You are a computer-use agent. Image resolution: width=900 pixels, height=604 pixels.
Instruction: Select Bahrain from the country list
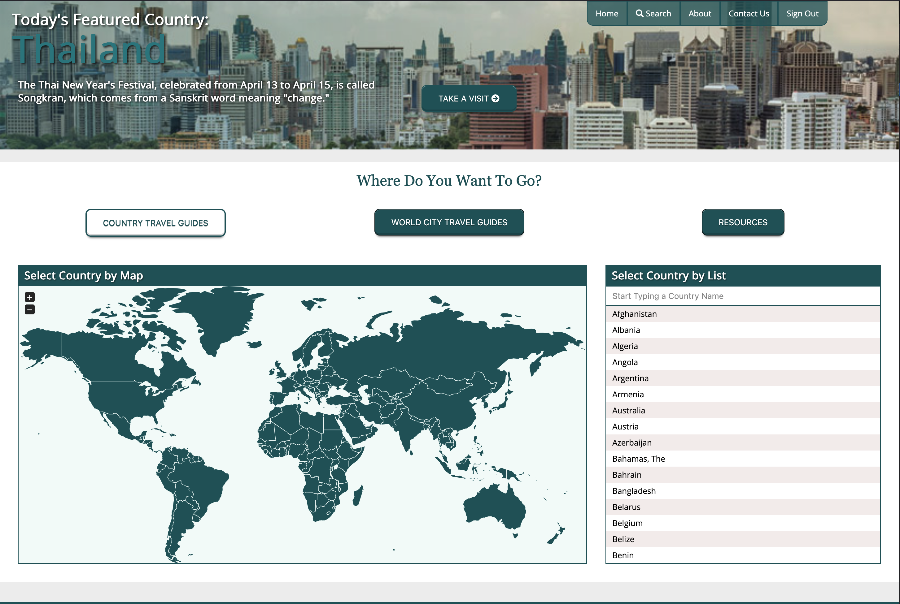point(743,475)
